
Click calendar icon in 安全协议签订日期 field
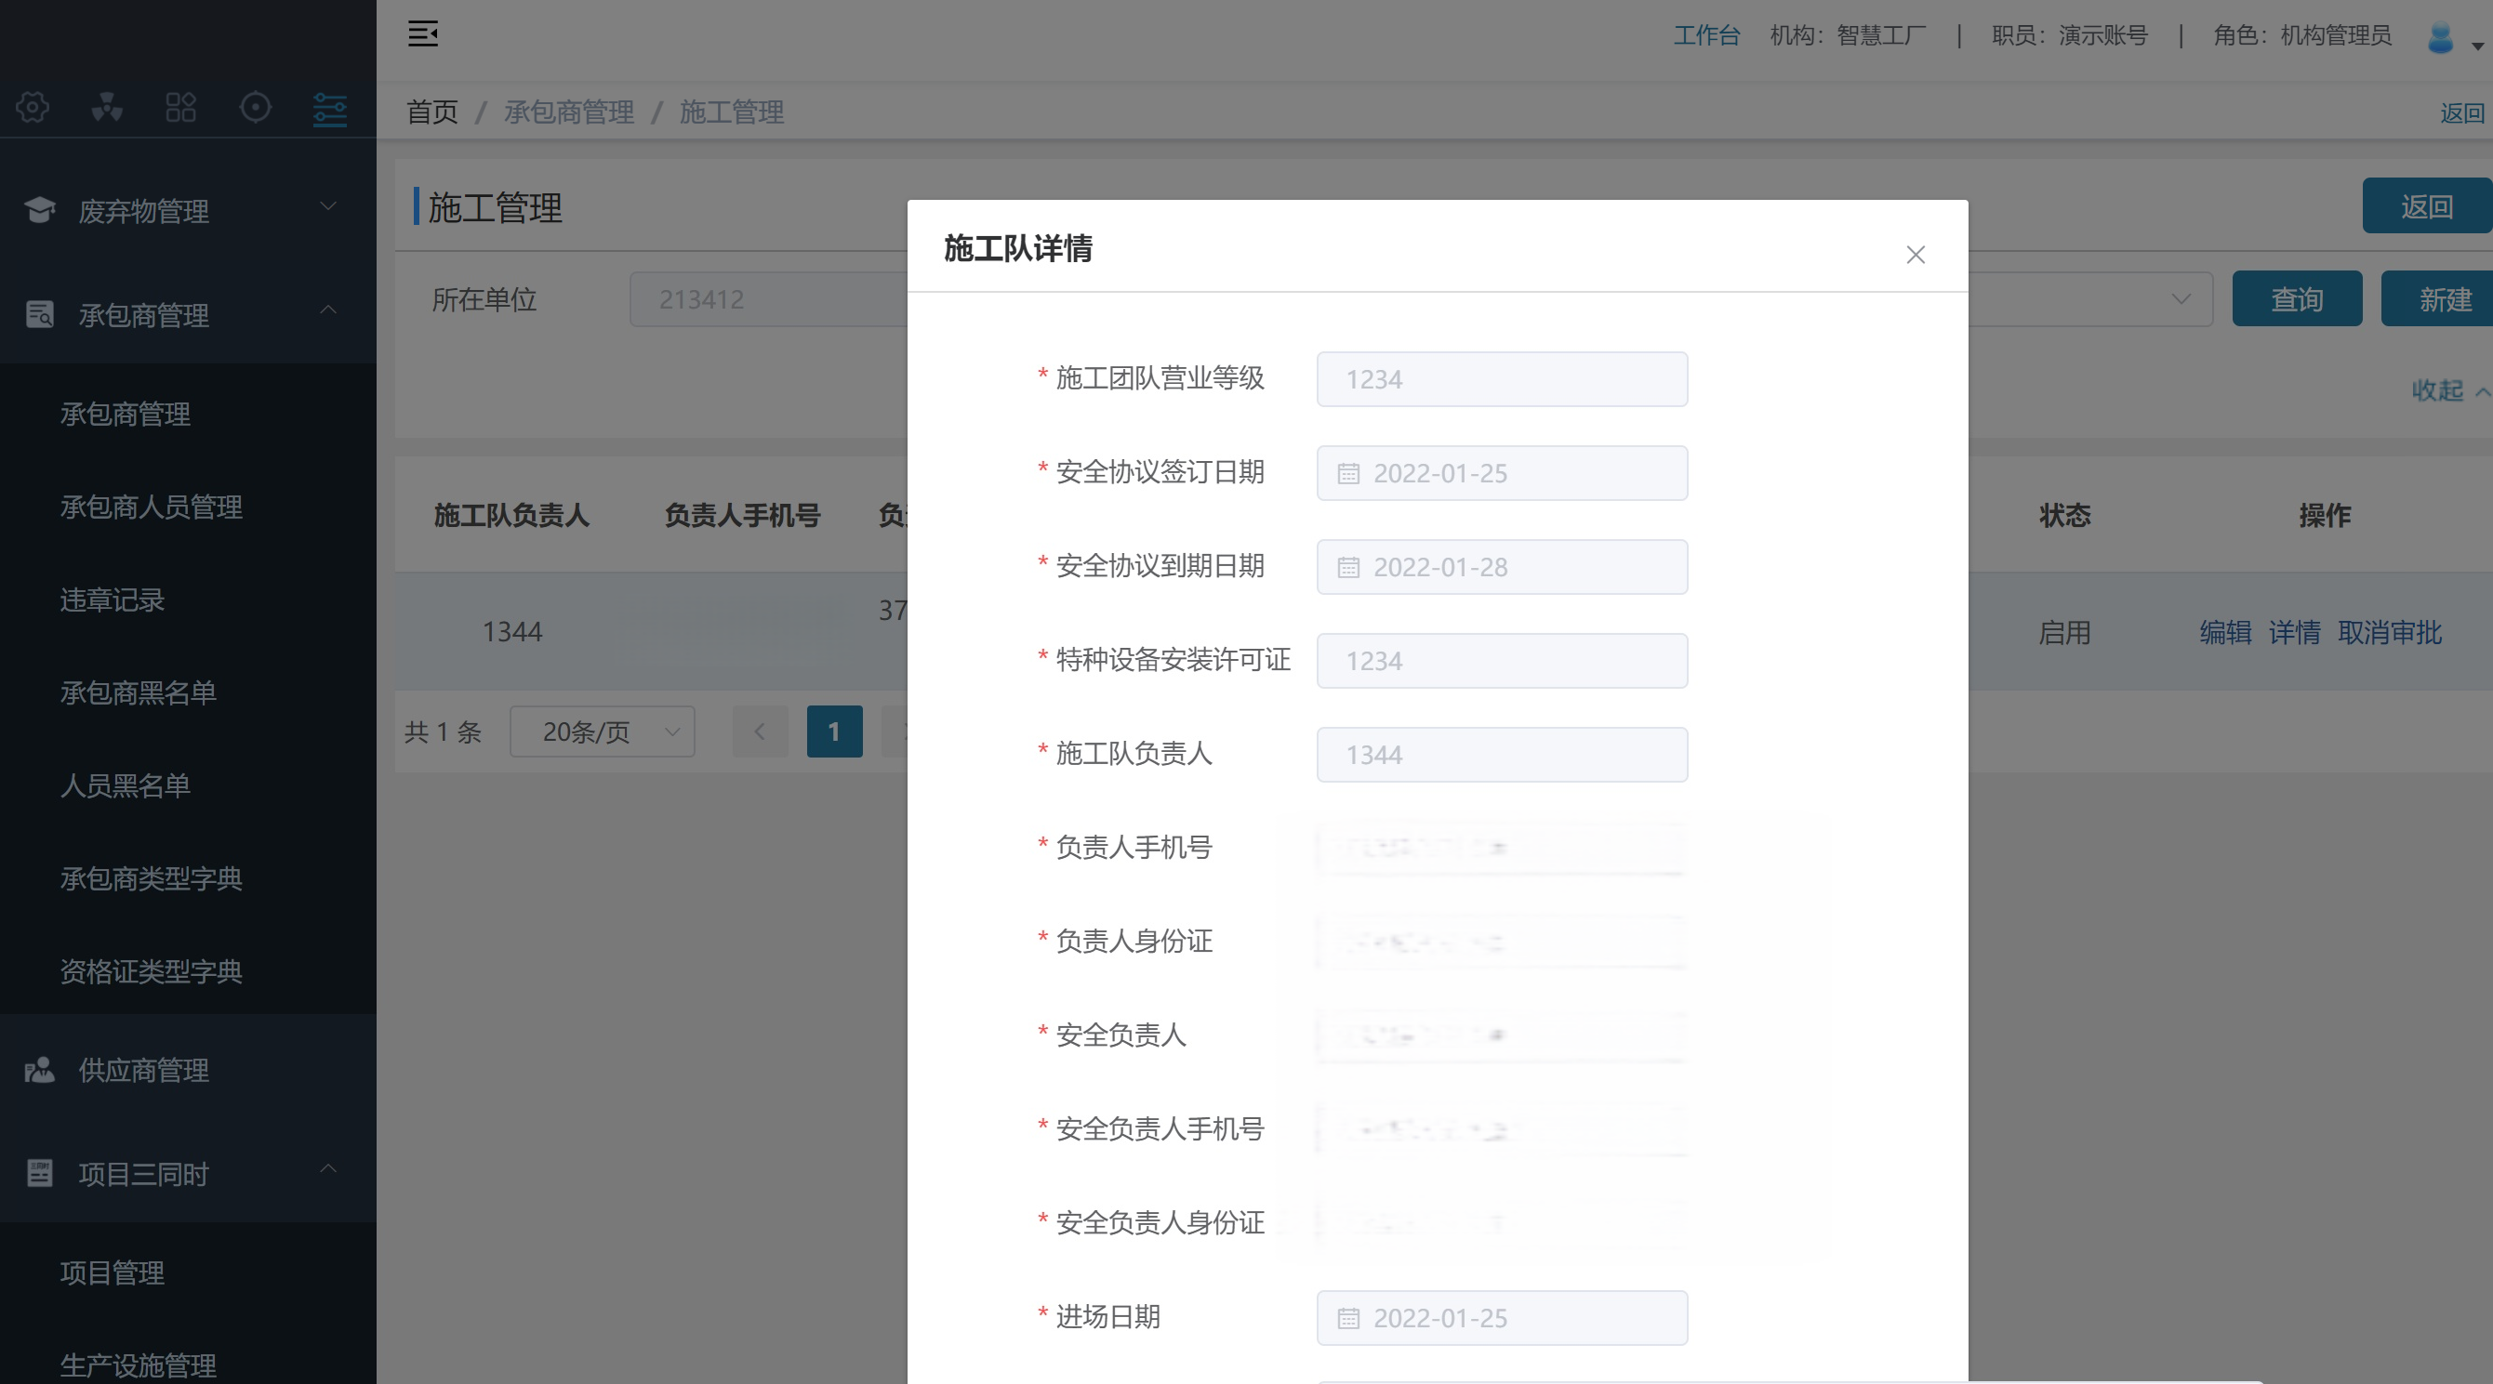1348,473
